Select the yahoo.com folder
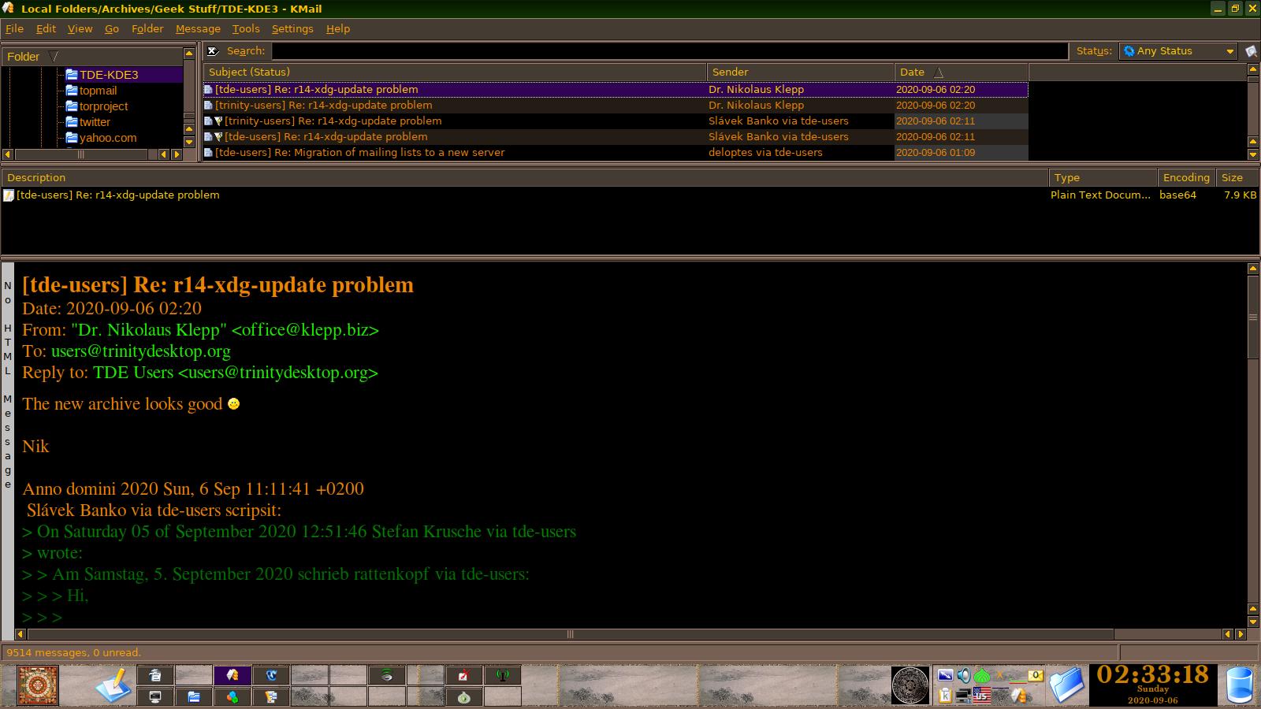The image size is (1261, 709). click(108, 138)
